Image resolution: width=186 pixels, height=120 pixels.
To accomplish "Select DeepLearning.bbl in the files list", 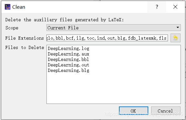I will coord(68,59).
